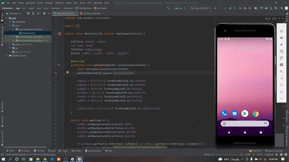Expand Gradle Scripts node

pyautogui.click(x=6, y=55)
